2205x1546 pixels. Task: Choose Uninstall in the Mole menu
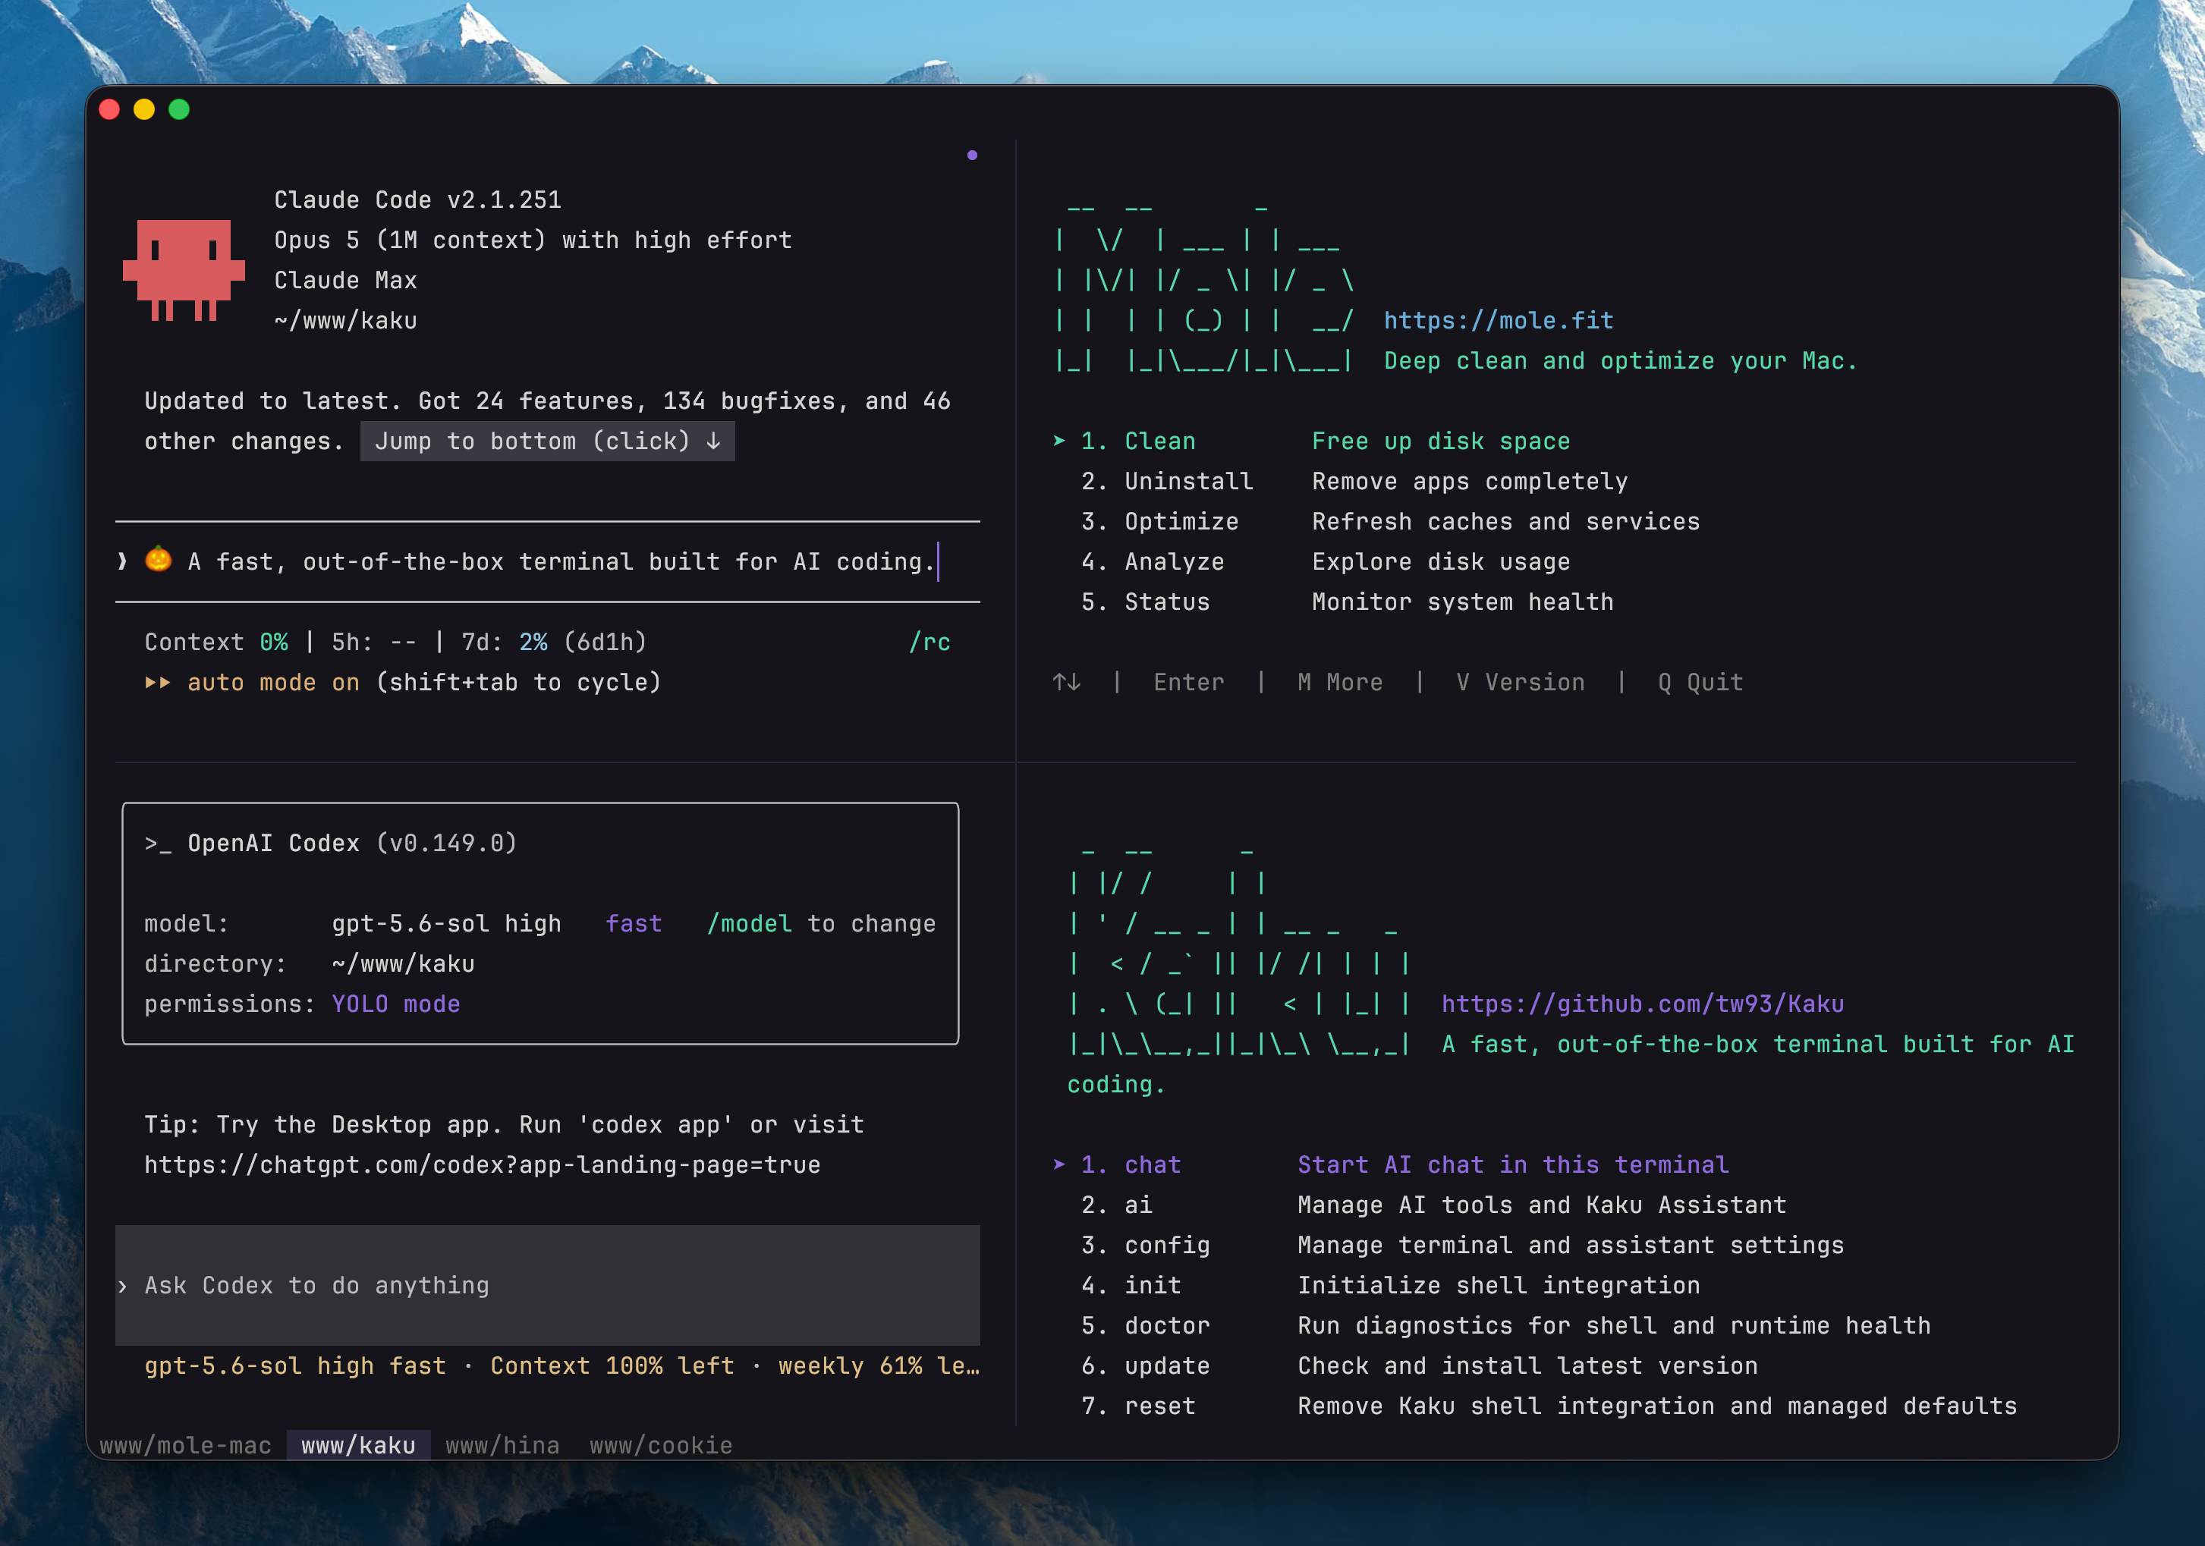(1354, 482)
